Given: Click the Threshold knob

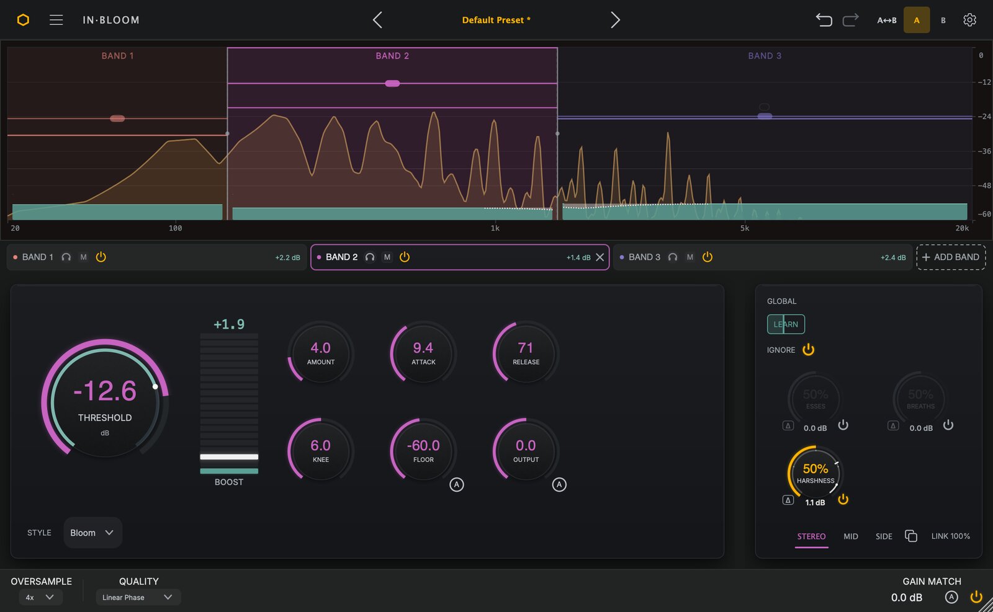Looking at the screenshot, I should pos(105,399).
